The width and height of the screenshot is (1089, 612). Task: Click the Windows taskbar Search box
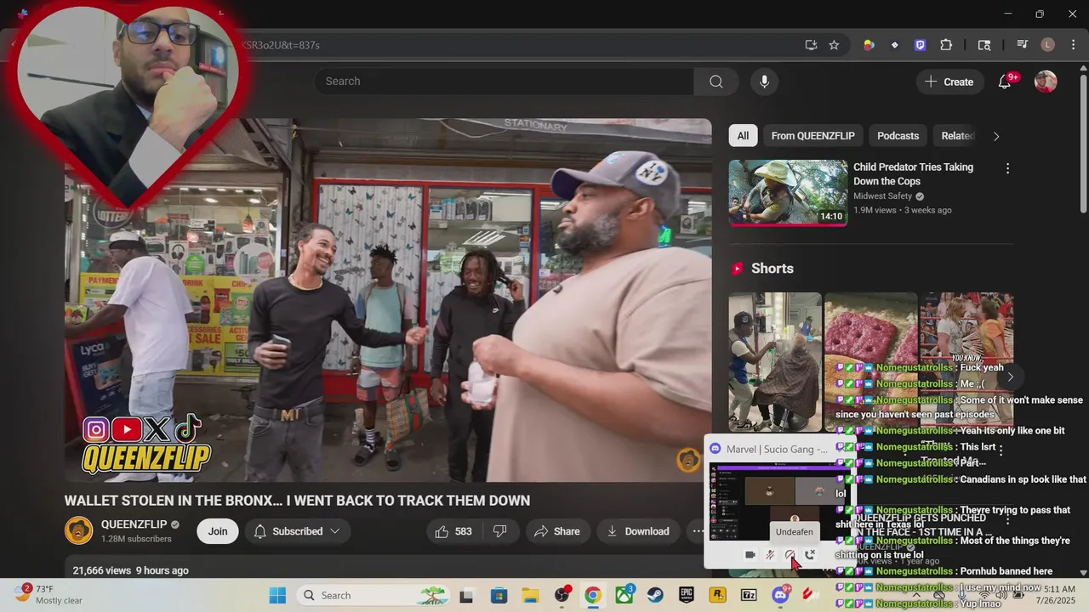[374, 595]
